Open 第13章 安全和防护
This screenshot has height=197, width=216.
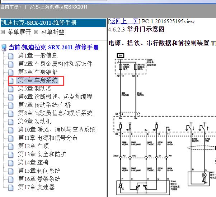click(x=42, y=154)
